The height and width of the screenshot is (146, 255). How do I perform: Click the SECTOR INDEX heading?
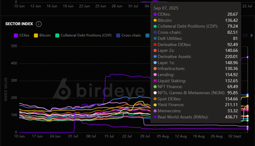click(x=19, y=24)
